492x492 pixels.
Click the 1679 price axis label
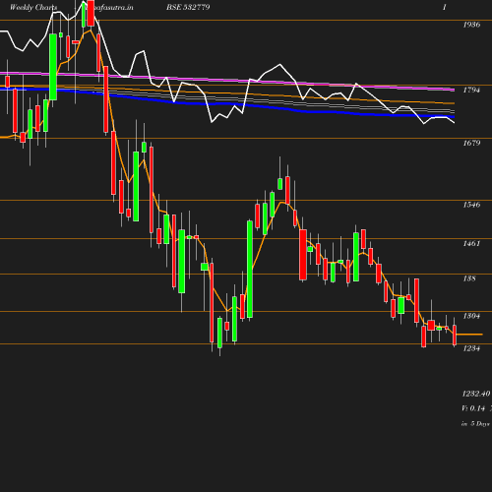pyautogui.click(x=471, y=143)
